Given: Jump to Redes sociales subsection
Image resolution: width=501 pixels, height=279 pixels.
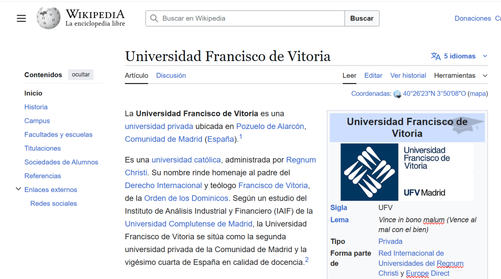Looking at the screenshot, I should click(x=53, y=203).
